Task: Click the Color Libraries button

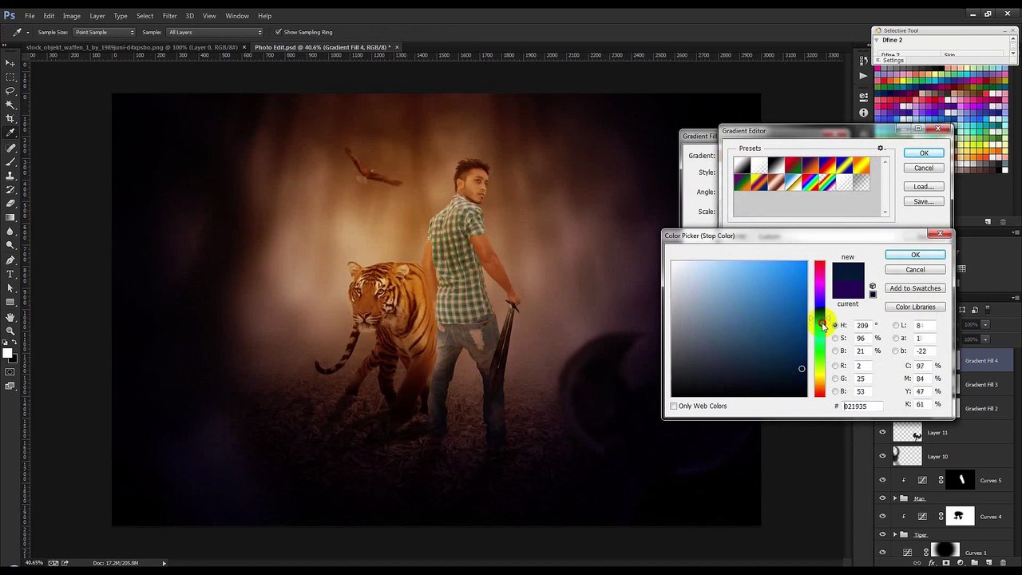Action: point(915,307)
